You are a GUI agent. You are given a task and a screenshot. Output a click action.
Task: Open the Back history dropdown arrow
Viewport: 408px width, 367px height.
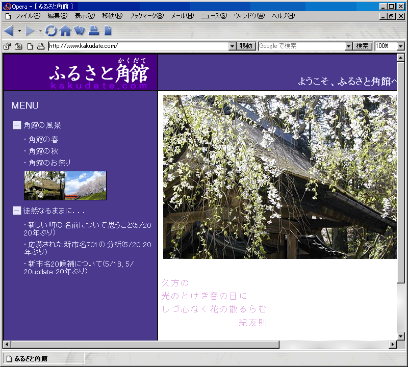[x=19, y=31]
